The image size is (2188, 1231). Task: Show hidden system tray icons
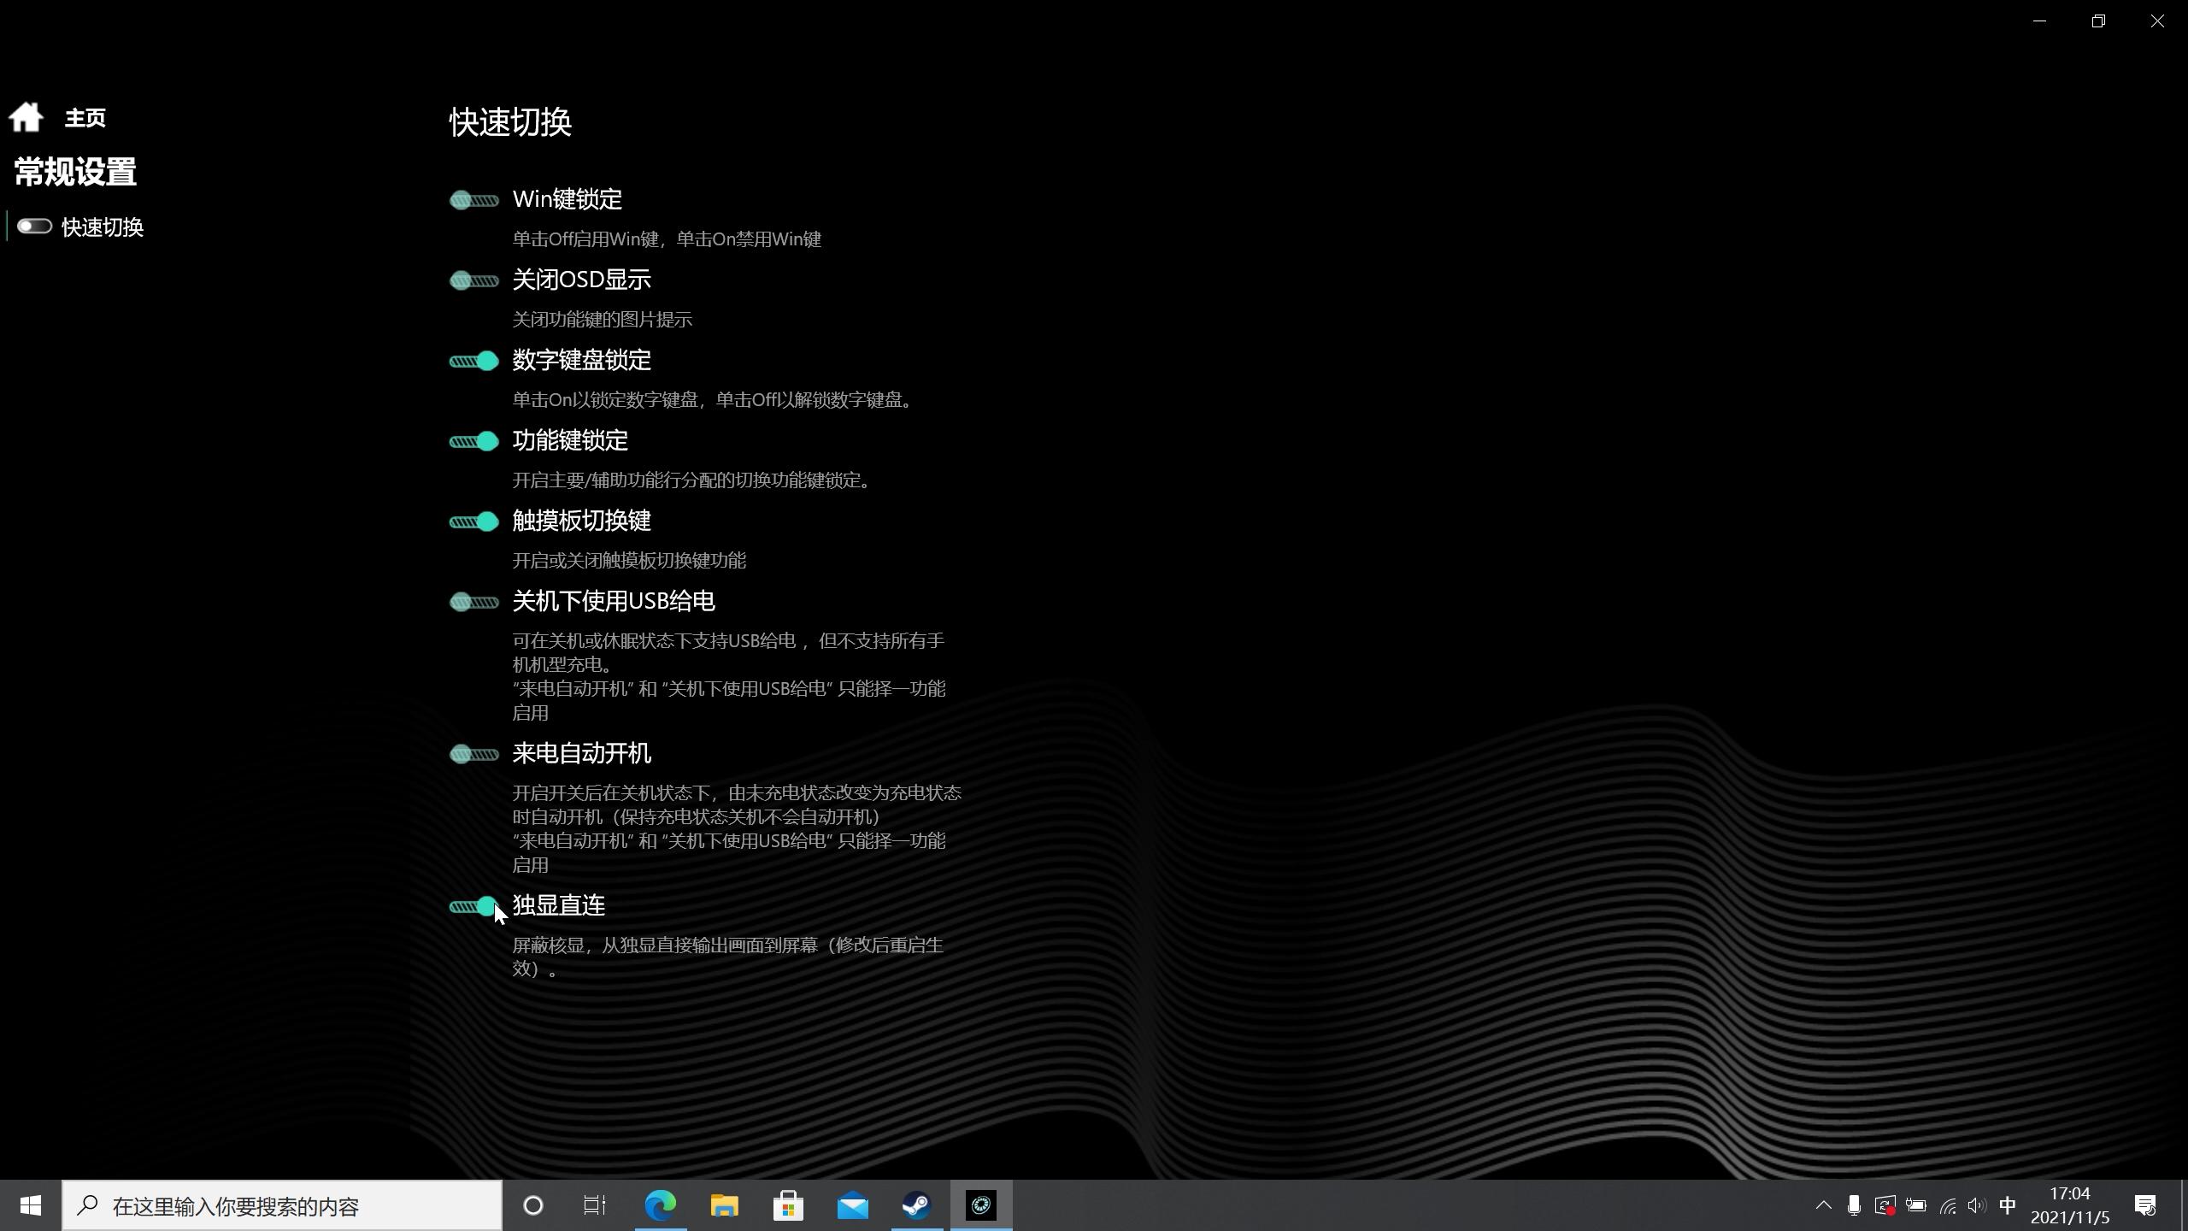click(1823, 1206)
